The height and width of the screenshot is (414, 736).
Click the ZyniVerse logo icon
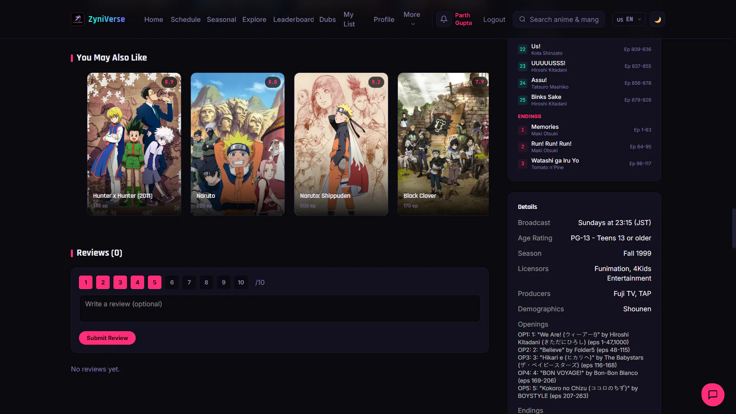[x=77, y=19]
